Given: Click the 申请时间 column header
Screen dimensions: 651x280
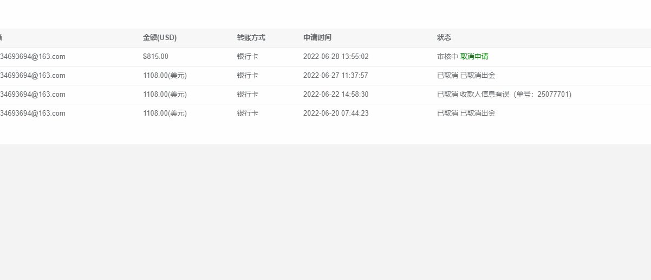Looking at the screenshot, I should tap(317, 38).
